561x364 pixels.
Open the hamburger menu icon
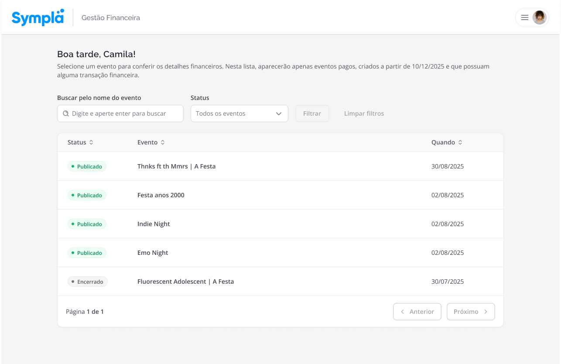coord(525,17)
